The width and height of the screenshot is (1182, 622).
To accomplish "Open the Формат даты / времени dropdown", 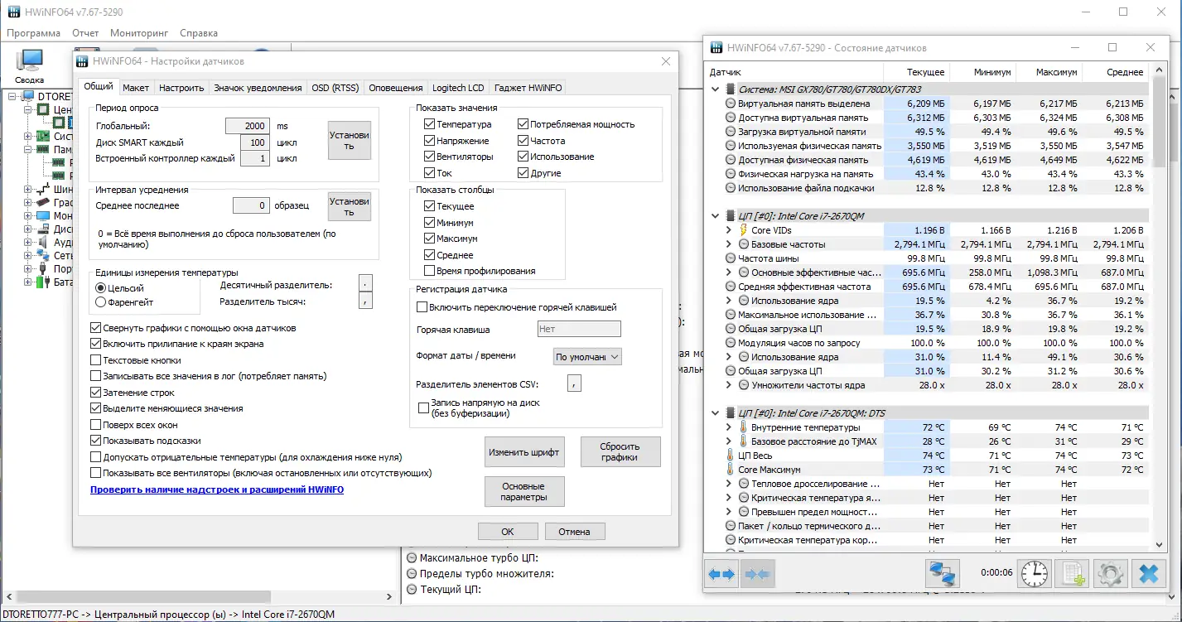I will [x=587, y=357].
